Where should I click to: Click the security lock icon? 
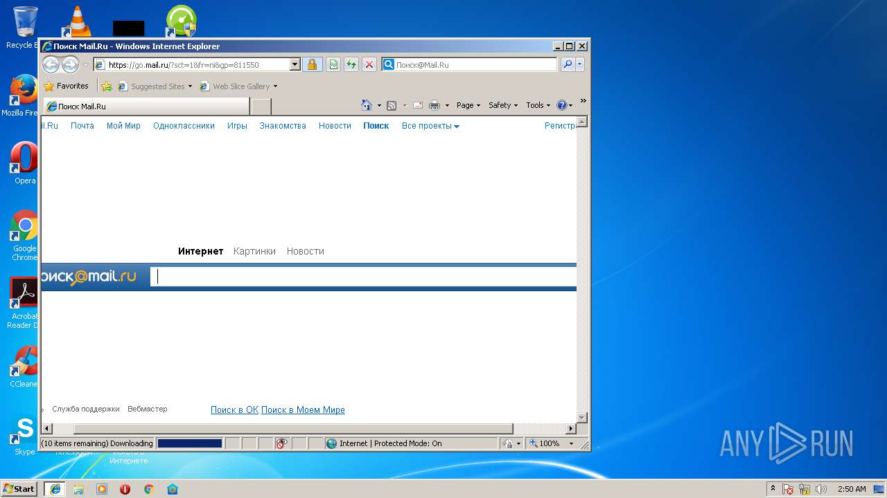(x=312, y=65)
